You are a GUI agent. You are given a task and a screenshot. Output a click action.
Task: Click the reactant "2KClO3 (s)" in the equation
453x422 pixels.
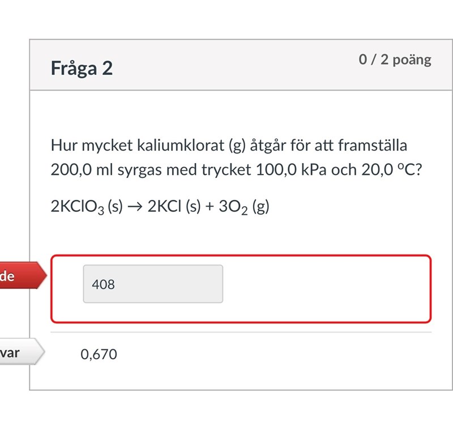coord(86,207)
